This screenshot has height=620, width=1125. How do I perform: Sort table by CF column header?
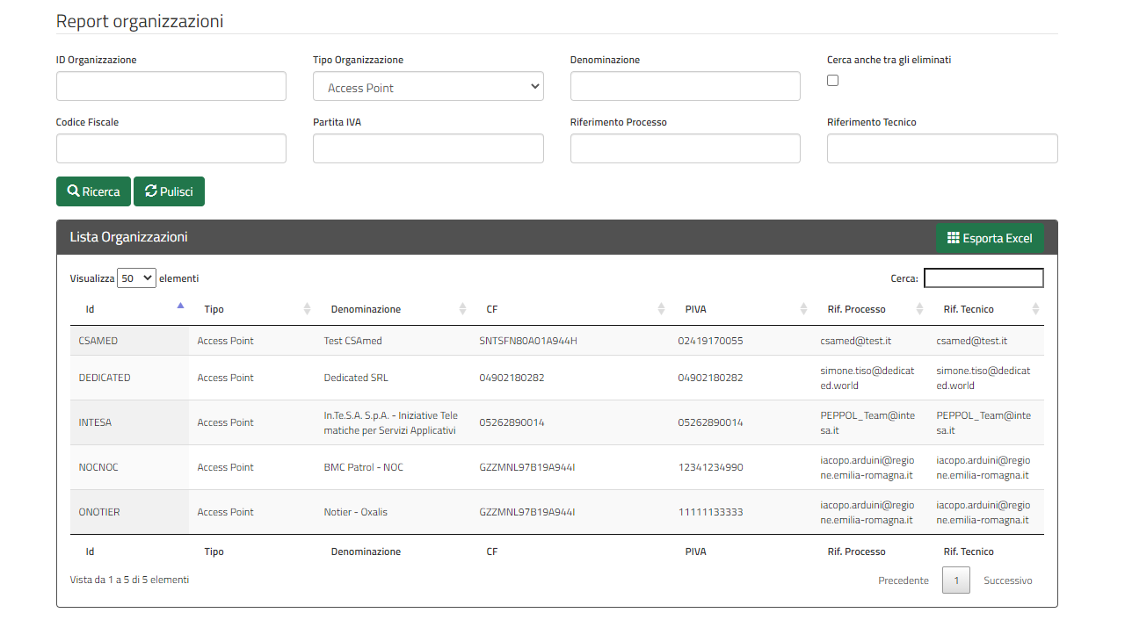pyautogui.click(x=570, y=309)
